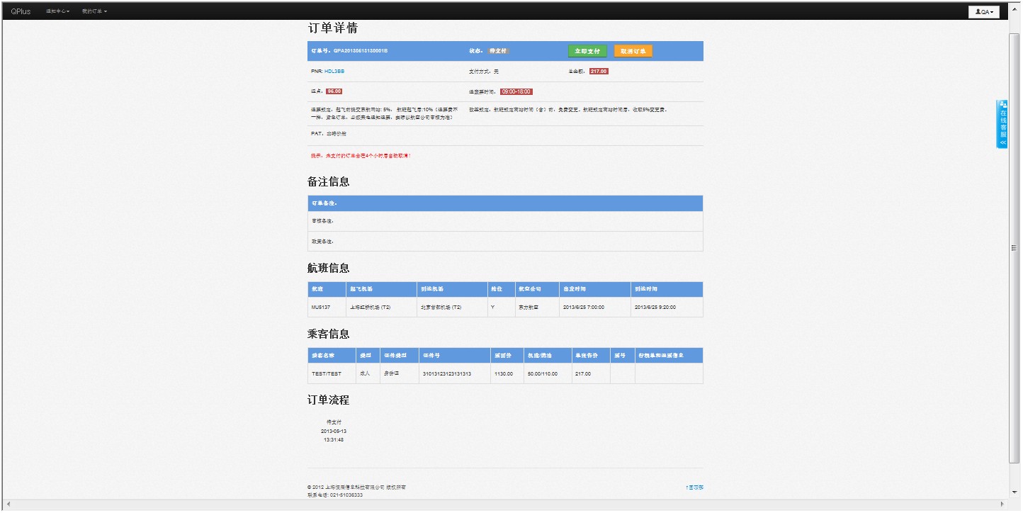The width and height of the screenshot is (1023, 513).
Task: Open the QA user account dropdown
Action: (x=984, y=11)
